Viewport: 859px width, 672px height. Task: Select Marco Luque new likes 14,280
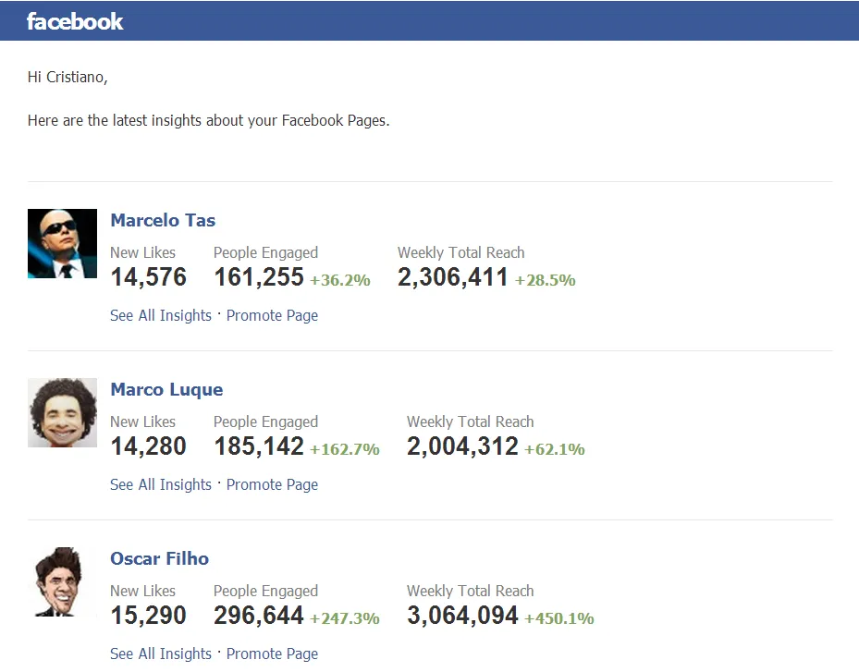point(149,446)
